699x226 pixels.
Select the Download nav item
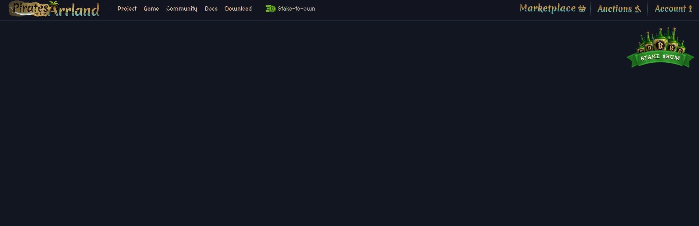point(238,8)
